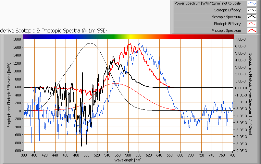Select the Scotopic Efficacy legend label

(228, 10)
